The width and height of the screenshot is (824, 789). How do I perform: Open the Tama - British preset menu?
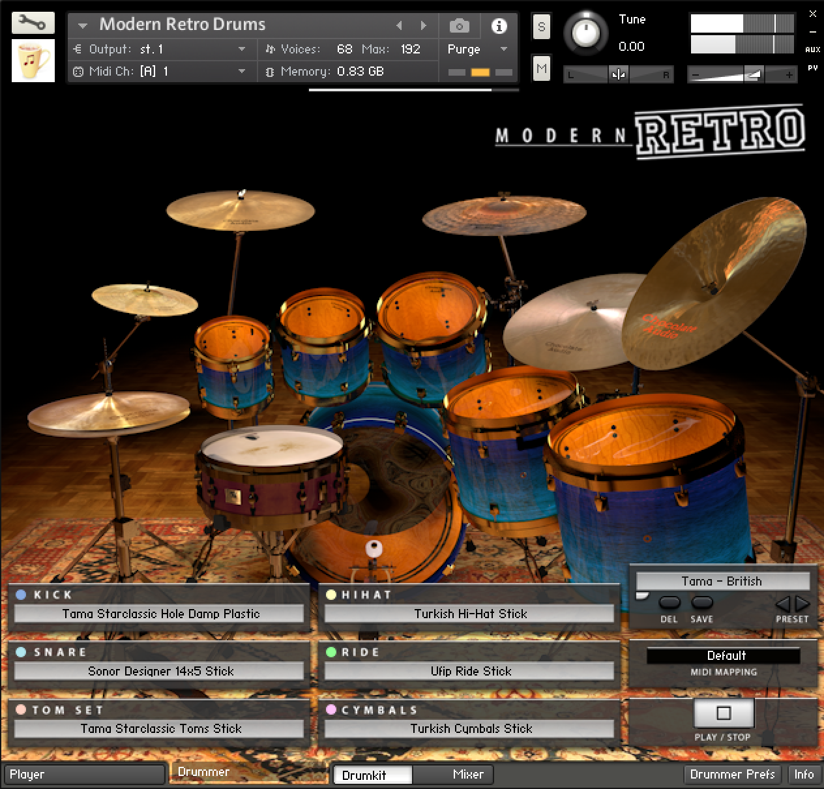coord(722,581)
